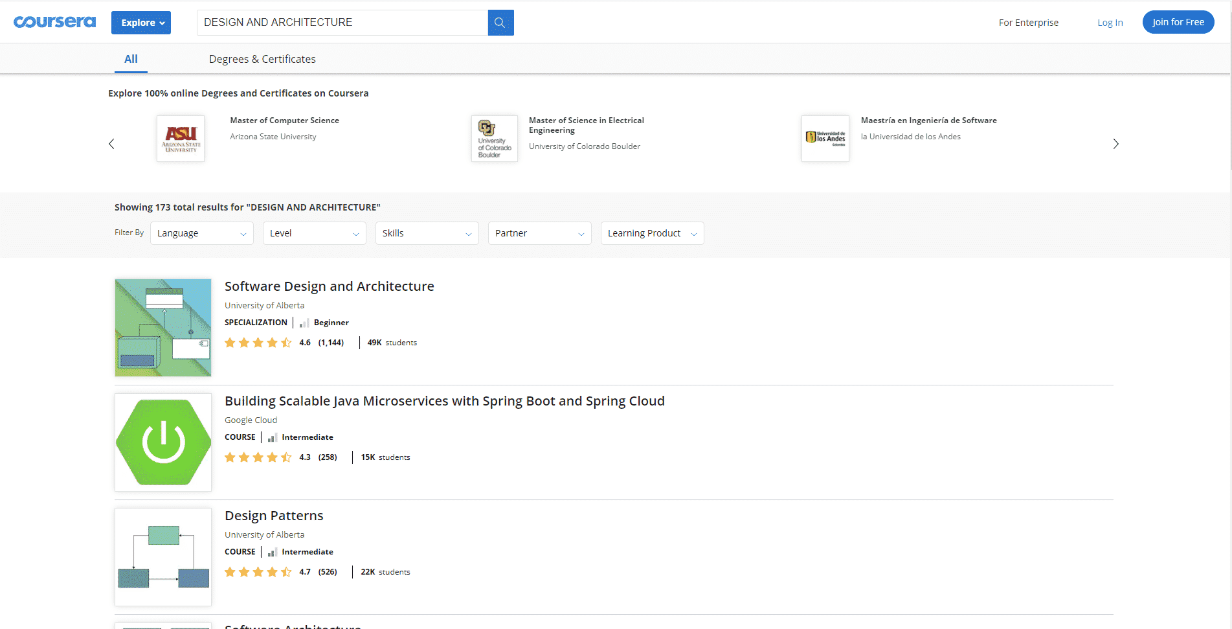1232x629 pixels.
Task: Select the All tab
Action: tap(131, 59)
